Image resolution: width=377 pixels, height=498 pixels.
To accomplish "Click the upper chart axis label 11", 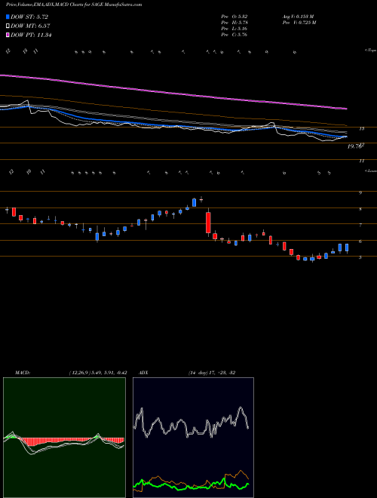I will pyautogui.click(x=361, y=161).
